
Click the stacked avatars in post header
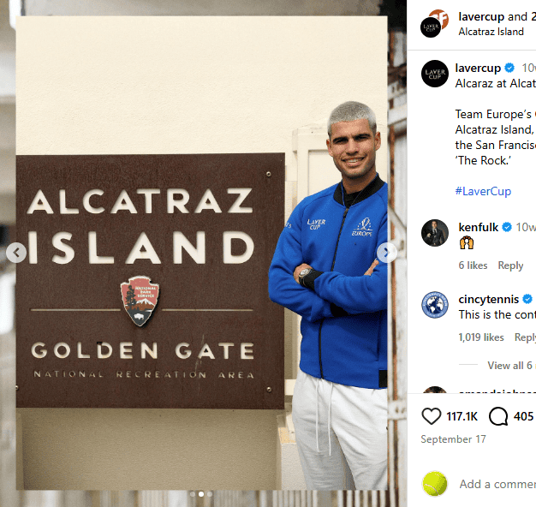click(x=434, y=23)
